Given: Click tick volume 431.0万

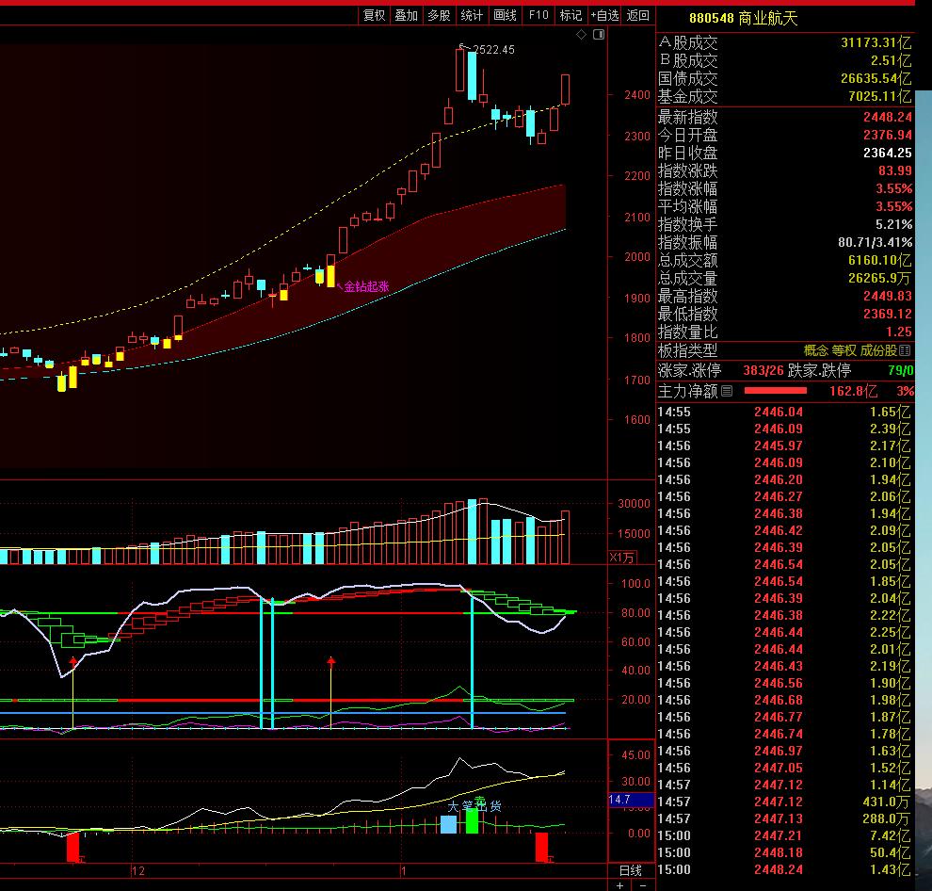Looking at the screenshot, I should tap(886, 802).
